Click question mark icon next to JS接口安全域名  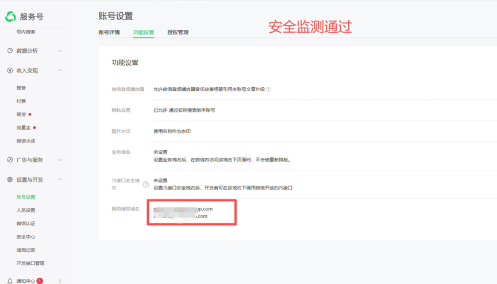pos(146,185)
